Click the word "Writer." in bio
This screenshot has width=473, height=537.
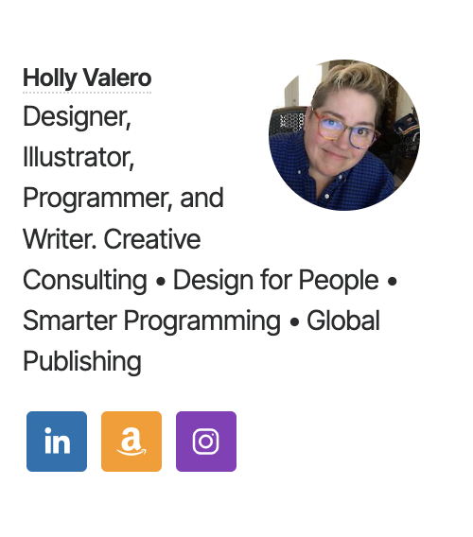click(x=60, y=239)
